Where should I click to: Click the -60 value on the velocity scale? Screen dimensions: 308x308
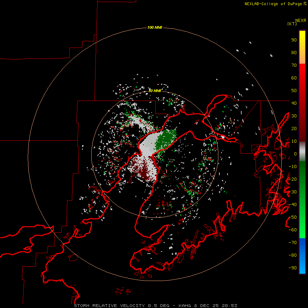click(293, 230)
